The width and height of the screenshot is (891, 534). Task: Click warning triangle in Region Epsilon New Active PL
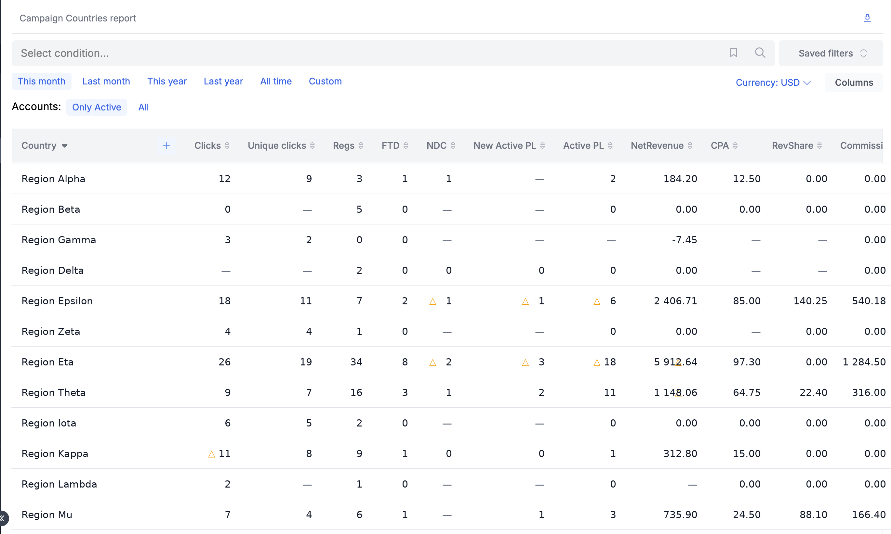(x=525, y=301)
